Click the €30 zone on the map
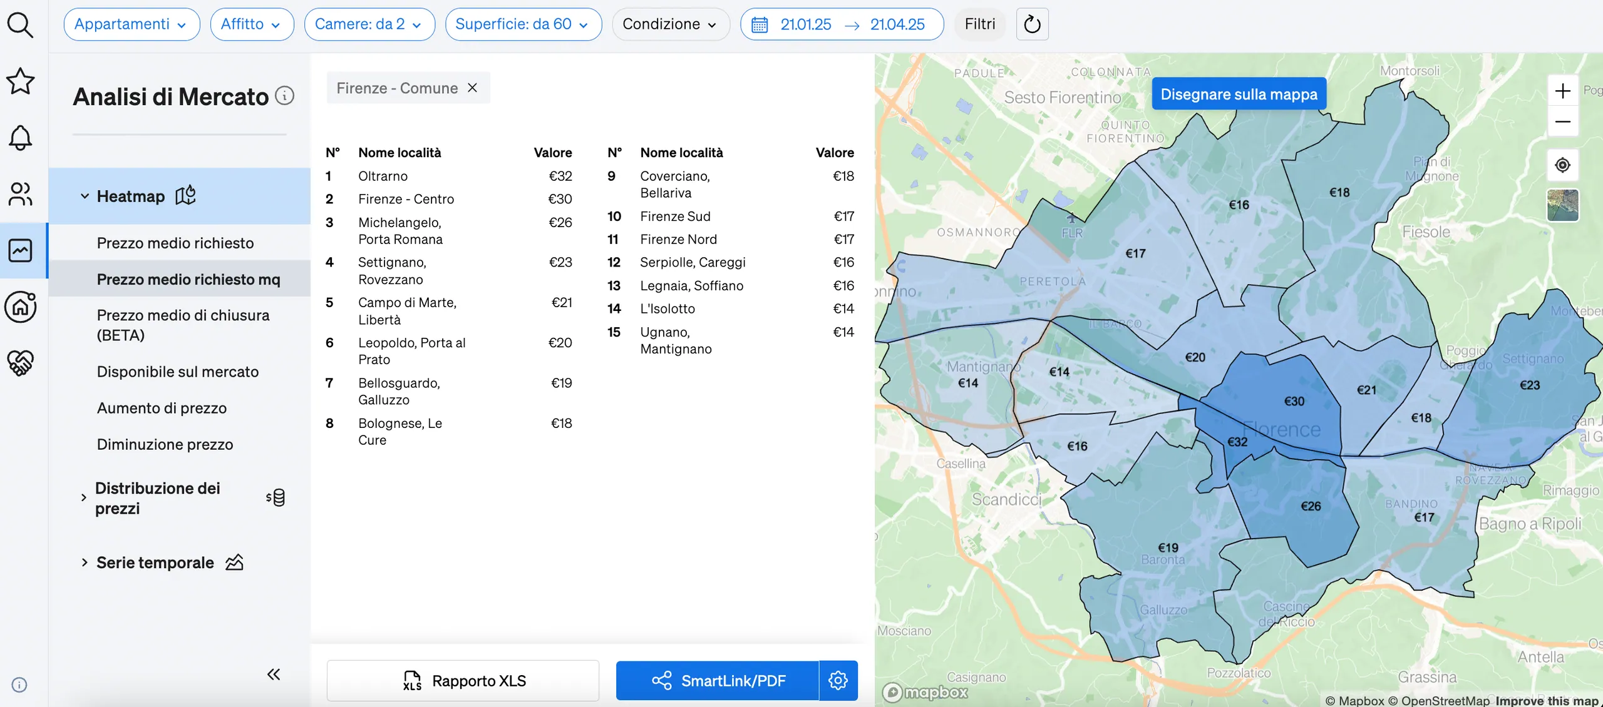 [1294, 401]
